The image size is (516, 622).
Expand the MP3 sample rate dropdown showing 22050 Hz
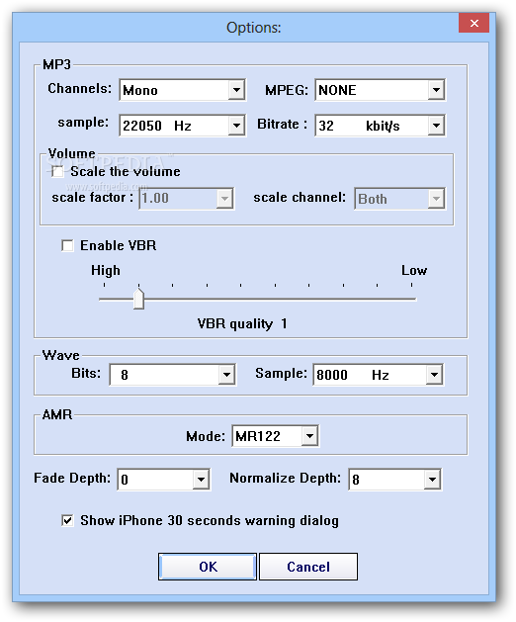pyautogui.click(x=183, y=126)
